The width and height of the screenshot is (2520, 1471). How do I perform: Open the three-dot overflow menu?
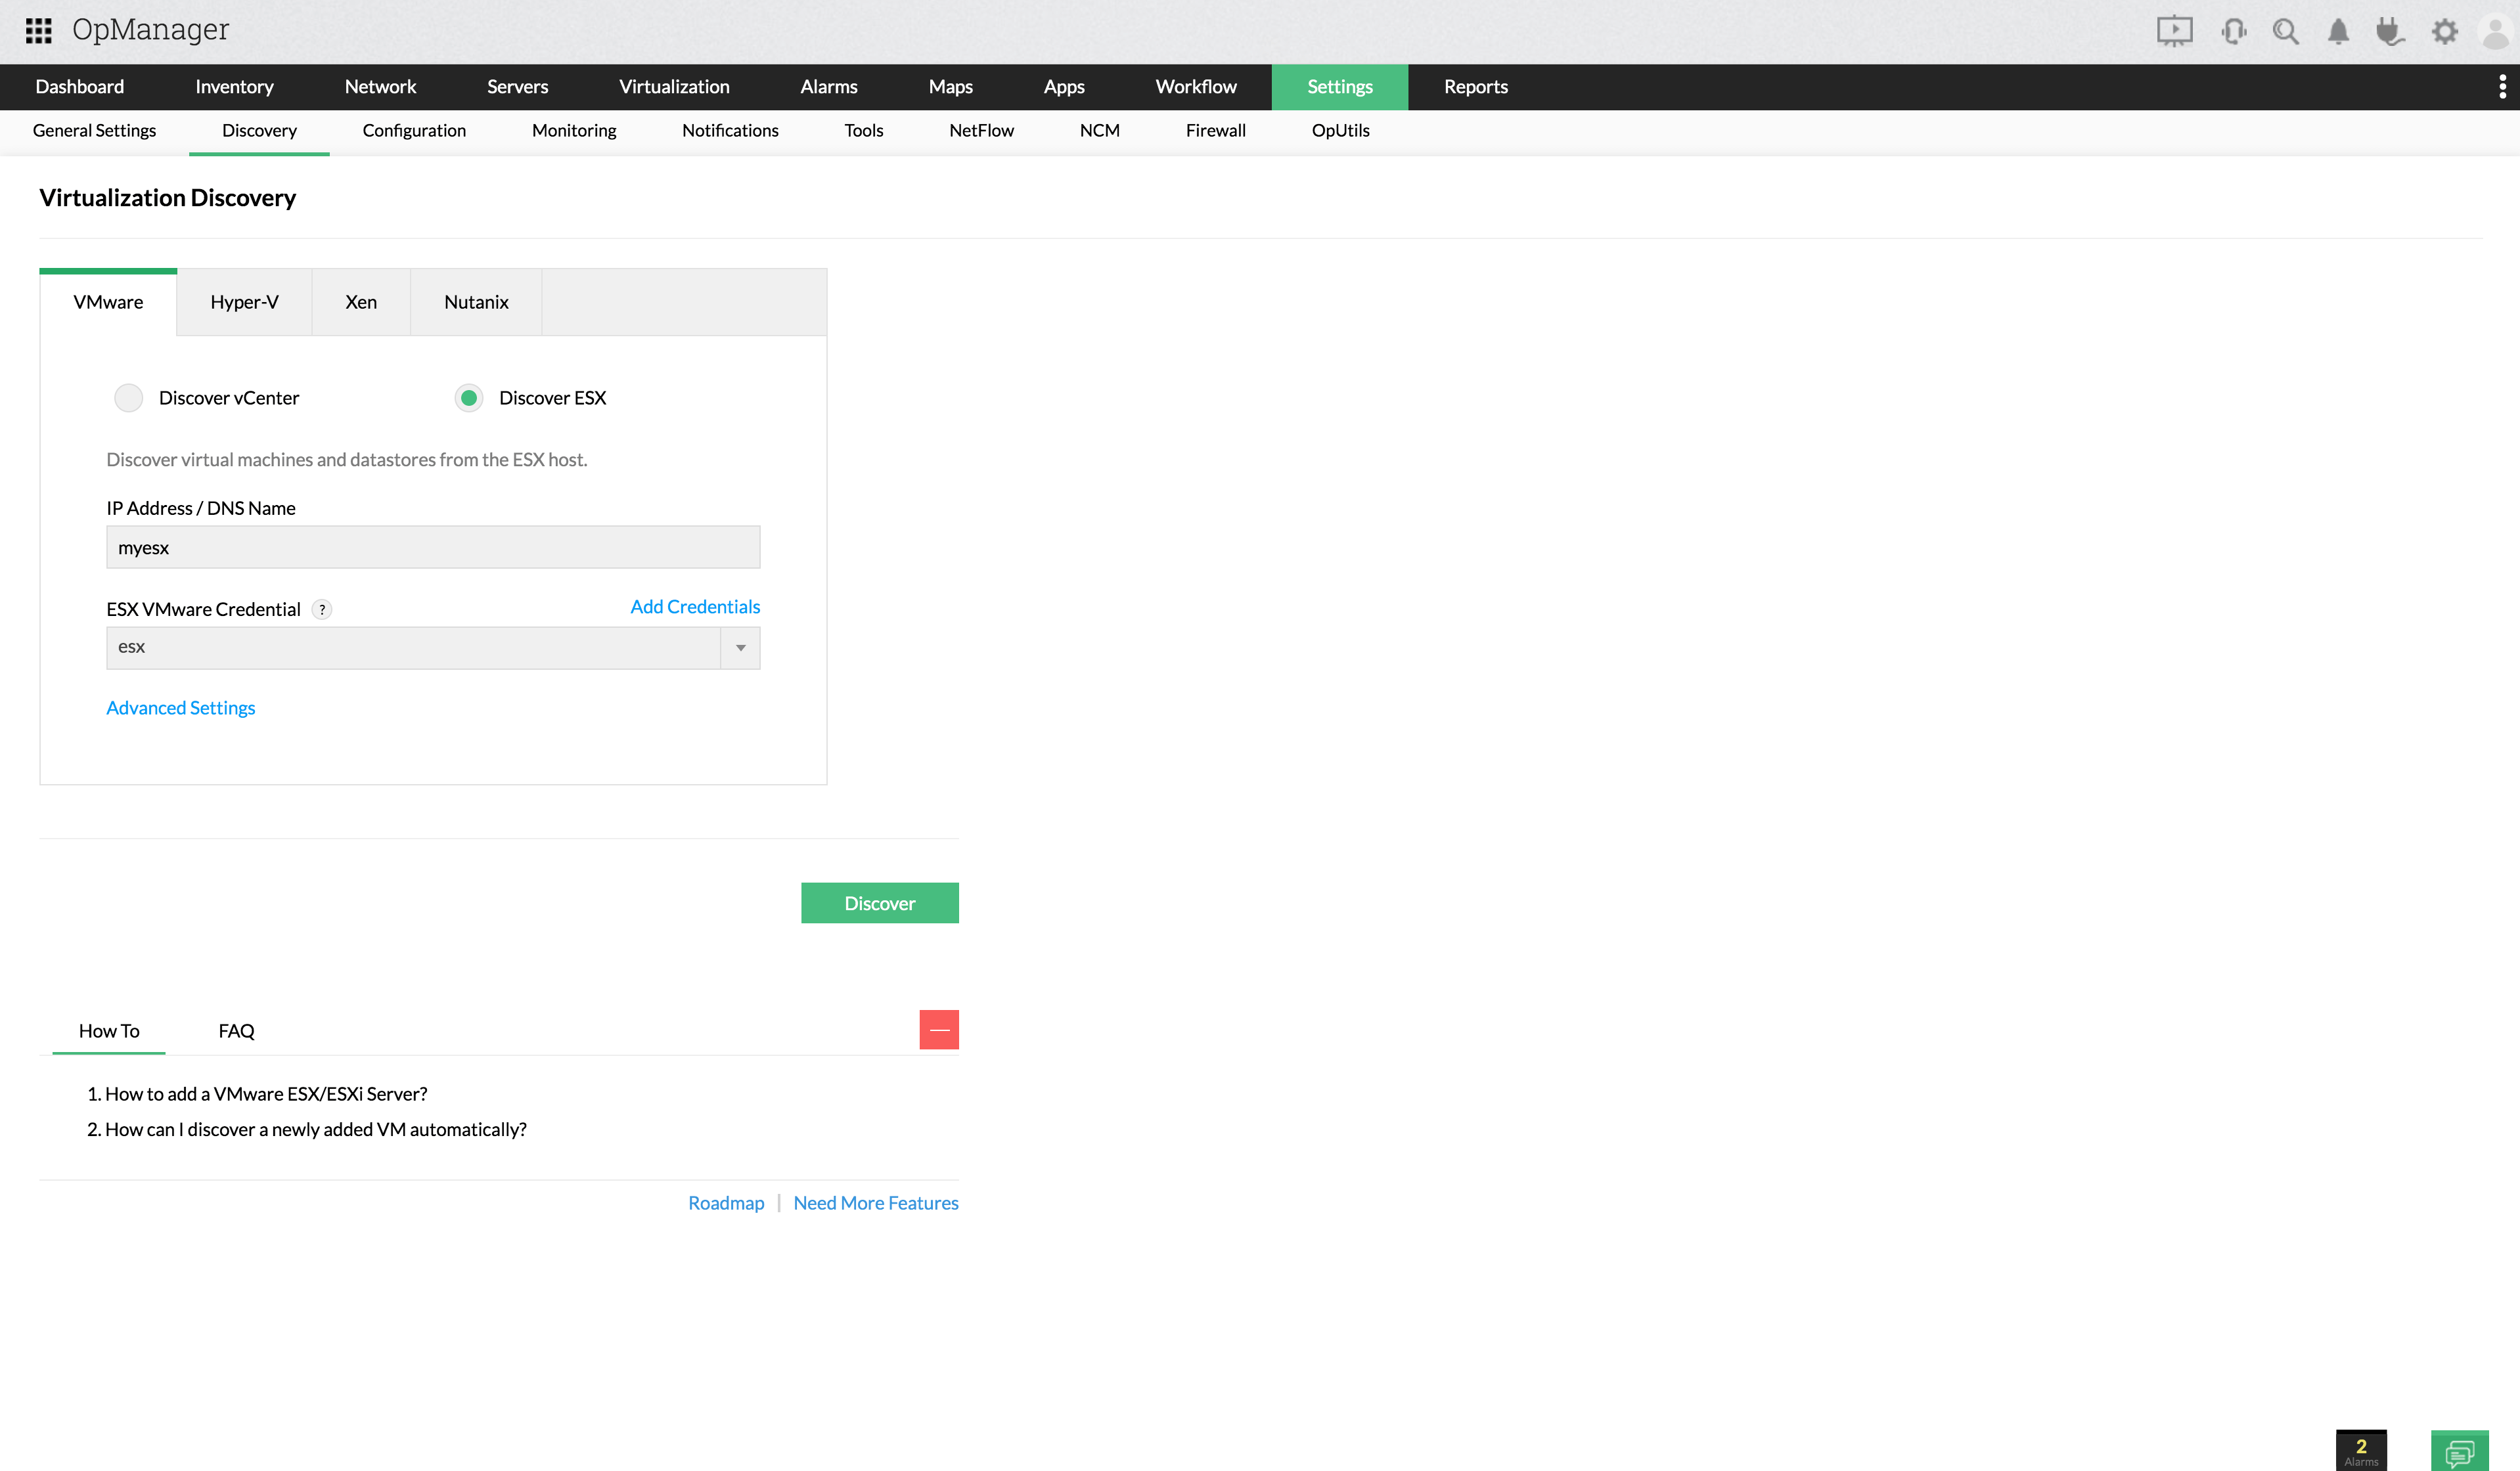coord(2502,87)
